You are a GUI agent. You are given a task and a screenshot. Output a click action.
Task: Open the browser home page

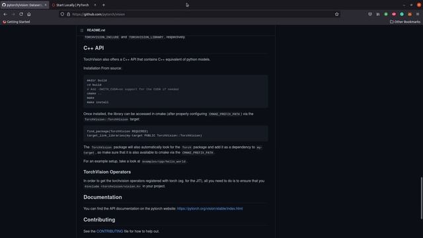tap(29, 14)
